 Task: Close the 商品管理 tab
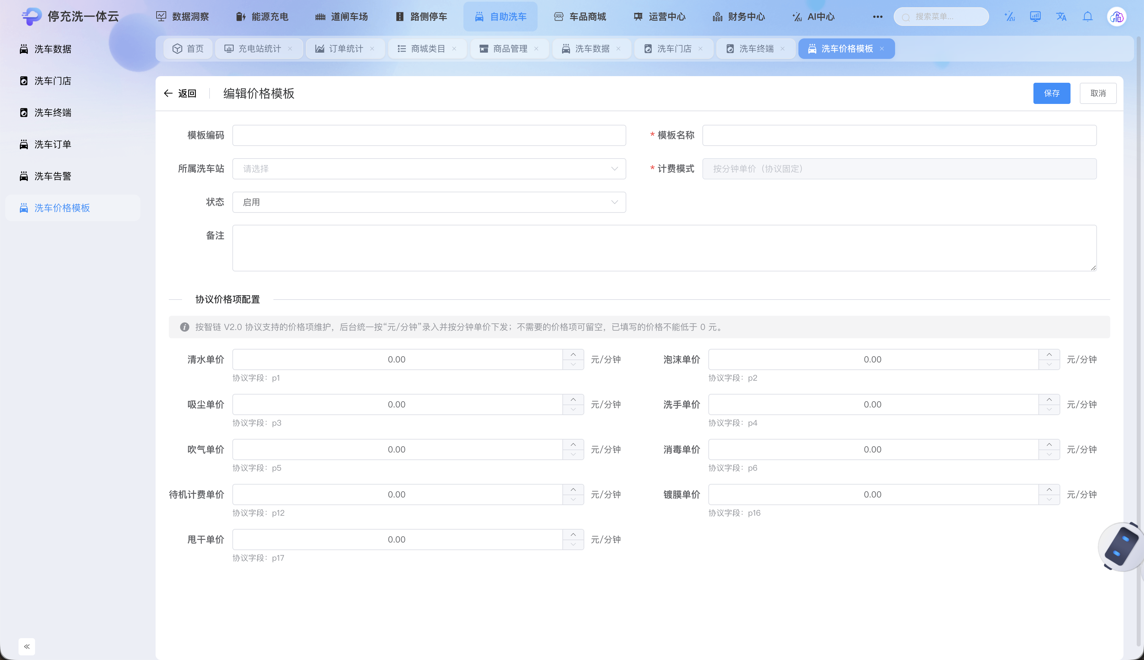point(536,49)
